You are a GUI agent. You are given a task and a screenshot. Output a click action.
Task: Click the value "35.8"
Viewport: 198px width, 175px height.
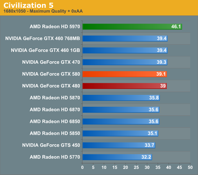(154, 98)
